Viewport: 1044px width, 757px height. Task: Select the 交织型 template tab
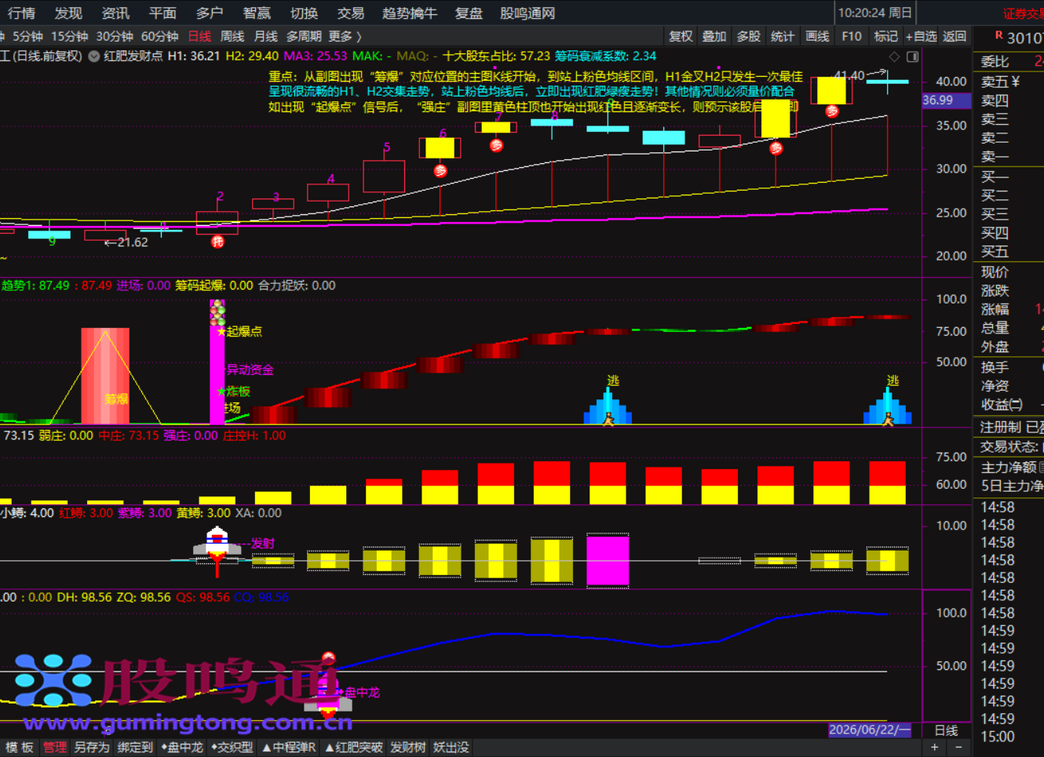[x=232, y=748]
